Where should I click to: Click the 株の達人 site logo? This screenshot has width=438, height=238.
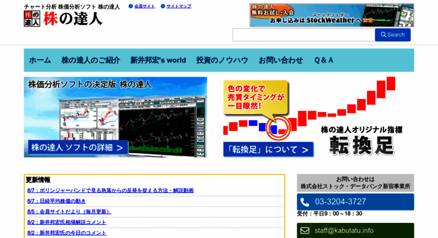tap(63, 19)
